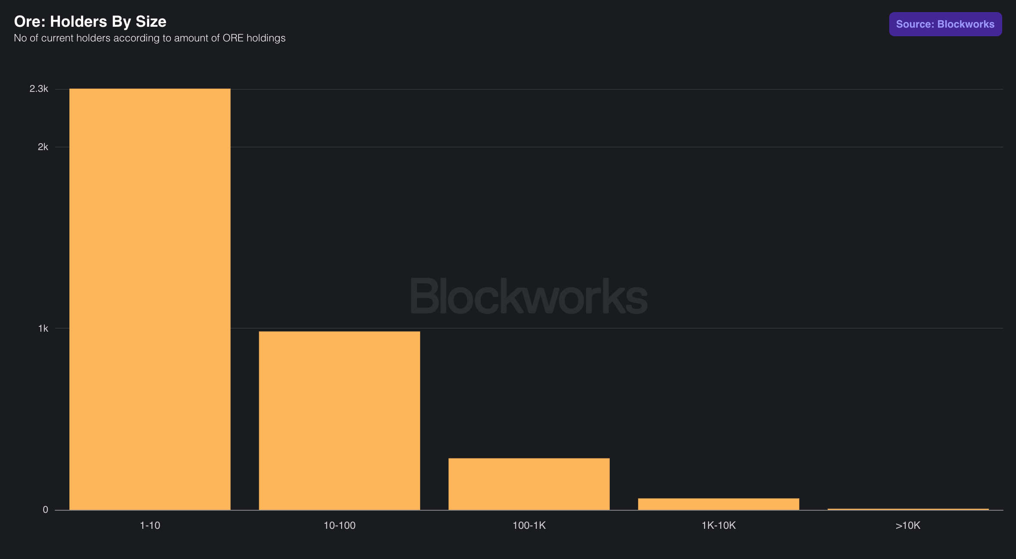Image resolution: width=1016 pixels, height=559 pixels.
Task: Click the 1-10 axis label
Action: pyautogui.click(x=150, y=525)
